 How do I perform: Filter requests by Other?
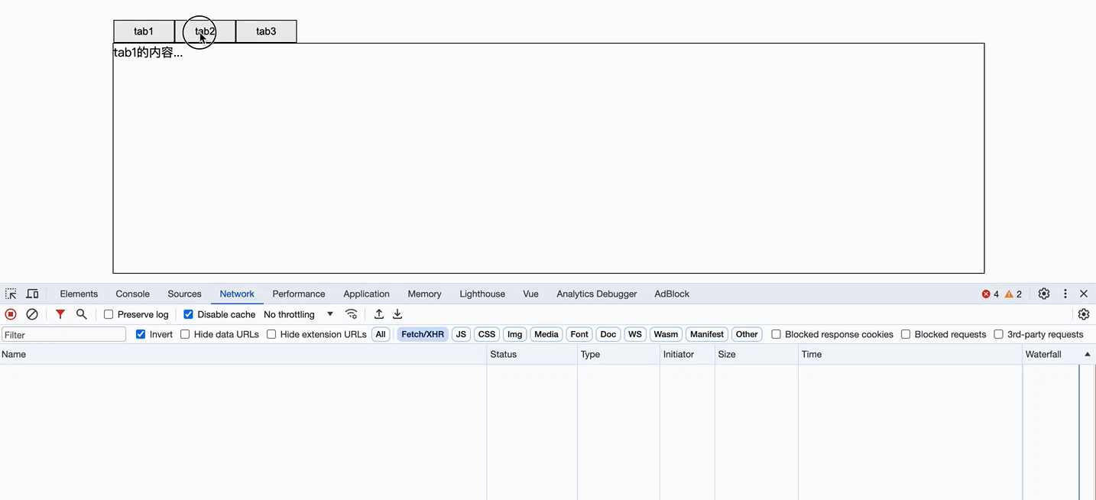(747, 334)
